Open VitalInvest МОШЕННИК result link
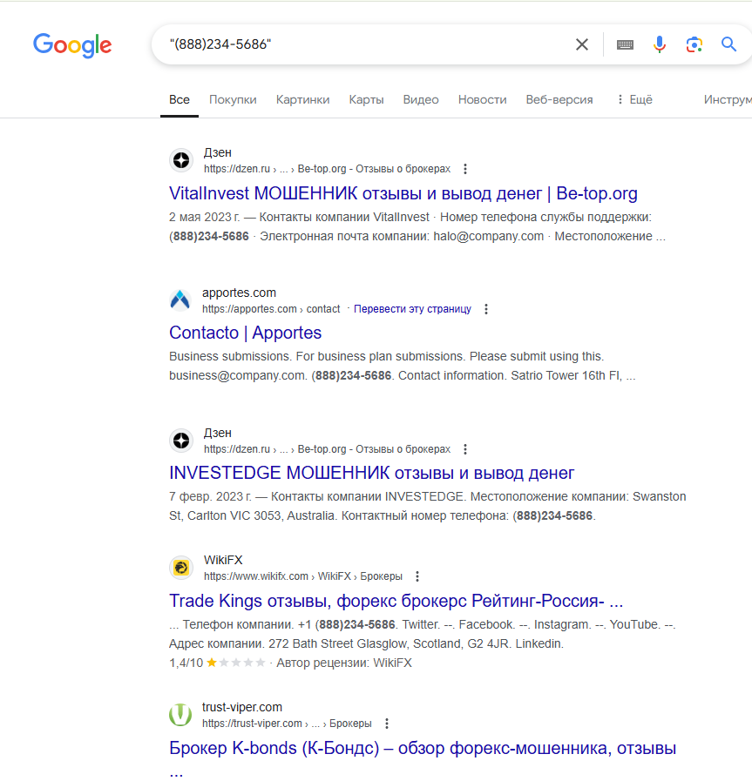Viewport: 752px width, 781px height. click(403, 193)
